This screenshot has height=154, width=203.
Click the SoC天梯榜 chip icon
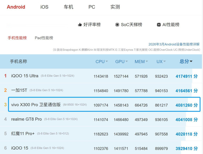(x=117, y=25)
